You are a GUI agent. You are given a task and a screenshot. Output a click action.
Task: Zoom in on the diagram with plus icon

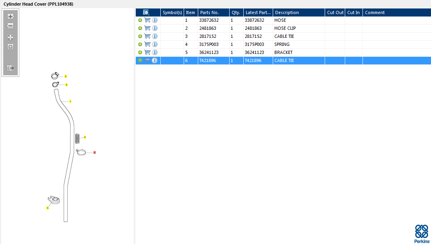tap(10, 17)
